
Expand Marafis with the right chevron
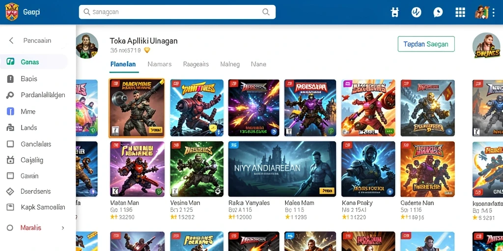pos(63,228)
